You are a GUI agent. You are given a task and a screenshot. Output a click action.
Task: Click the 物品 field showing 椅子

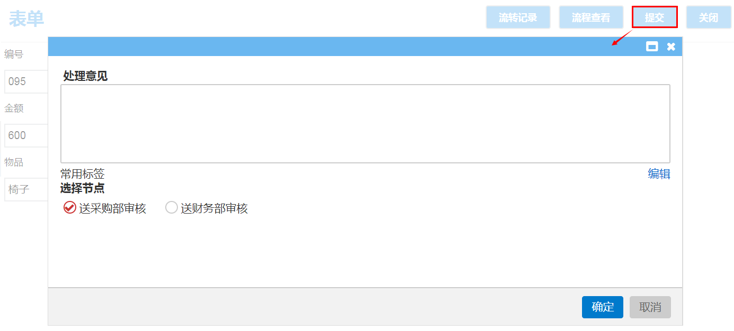(26, 189)
